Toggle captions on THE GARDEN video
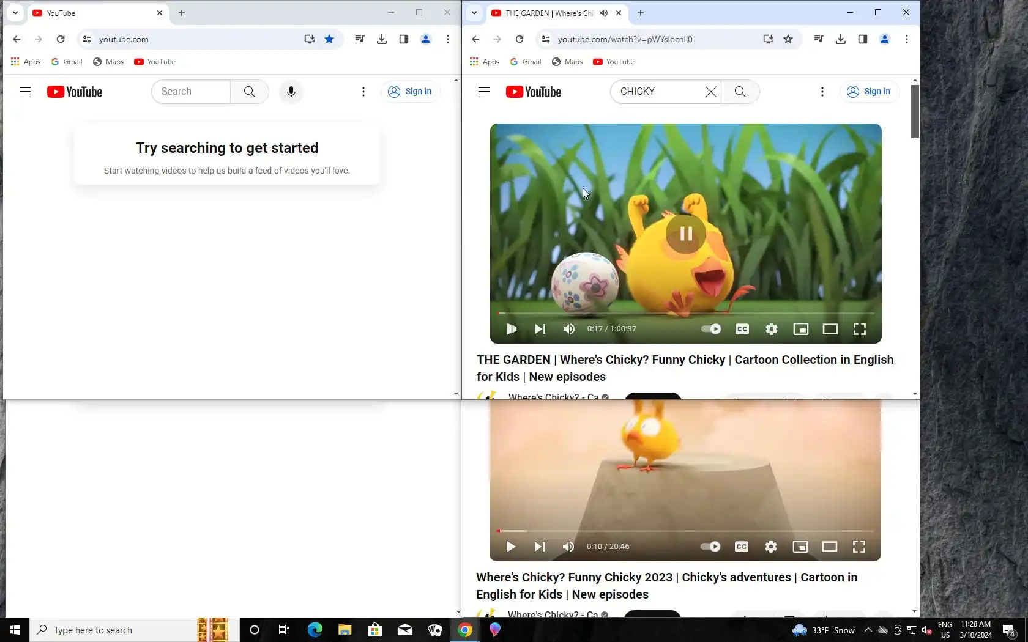Screen dimensions: 1028x642 [x=742, y=329]
